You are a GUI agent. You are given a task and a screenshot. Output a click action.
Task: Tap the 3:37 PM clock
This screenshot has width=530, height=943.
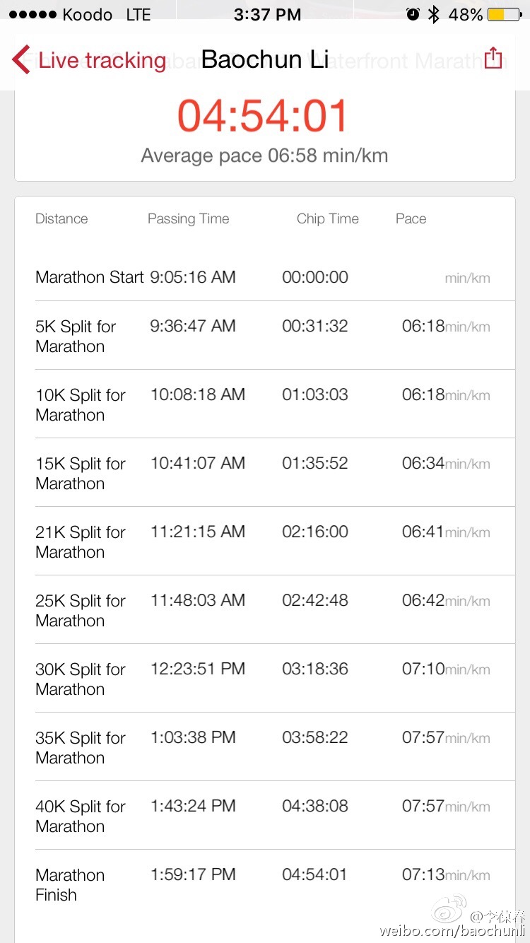[x=267, y=15]
